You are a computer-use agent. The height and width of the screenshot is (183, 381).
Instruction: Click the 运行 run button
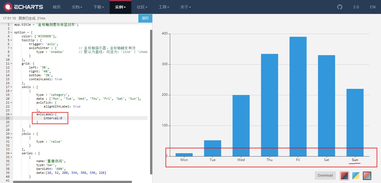(x=145, y=18)
